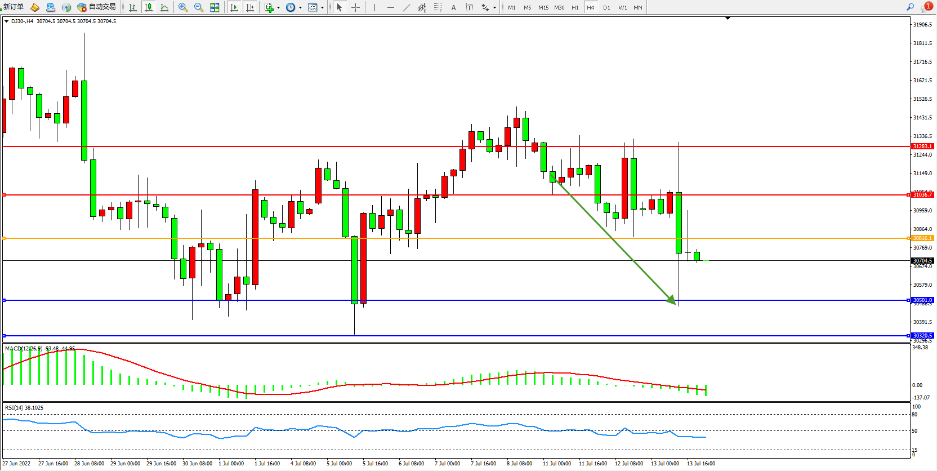Switch to the D1 timeframe
Screen dimensions: 937x471
pos(606,7)
